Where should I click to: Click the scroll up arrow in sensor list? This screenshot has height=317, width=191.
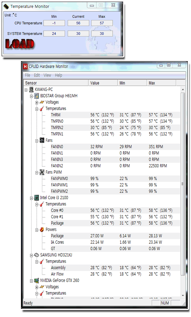tap(183, 89)
